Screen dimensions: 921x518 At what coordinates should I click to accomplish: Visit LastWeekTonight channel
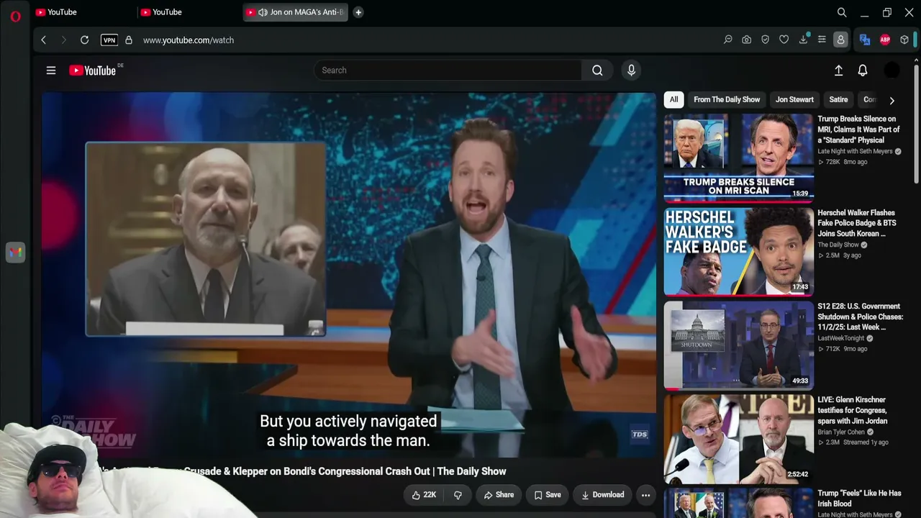click(x=840, y=339)
